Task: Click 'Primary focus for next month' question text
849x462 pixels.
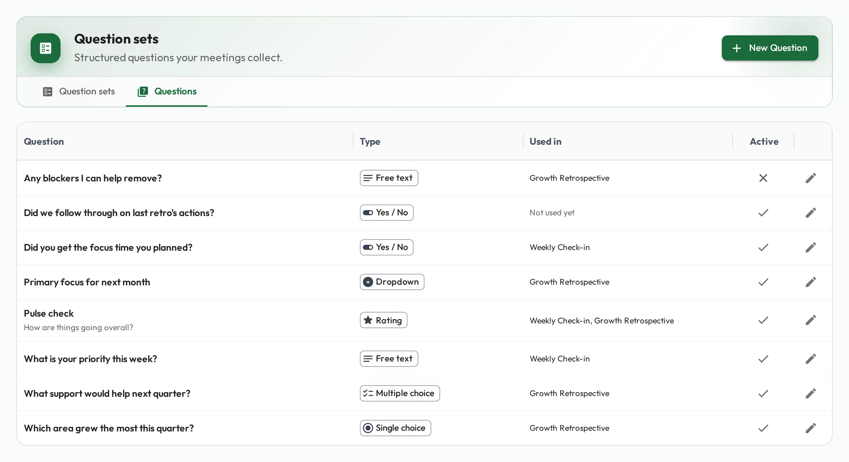Action: pos(87,282)
